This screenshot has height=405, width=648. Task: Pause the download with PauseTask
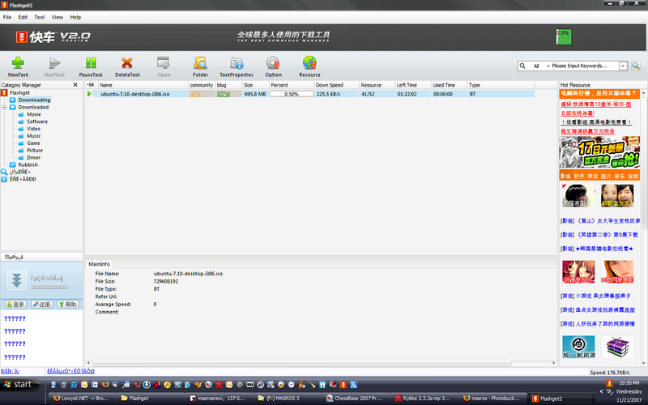click(x=91, y=62)
